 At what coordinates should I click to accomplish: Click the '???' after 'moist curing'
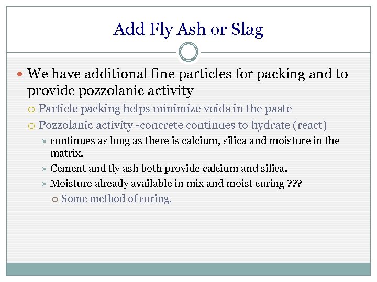[x=295, y=183]
